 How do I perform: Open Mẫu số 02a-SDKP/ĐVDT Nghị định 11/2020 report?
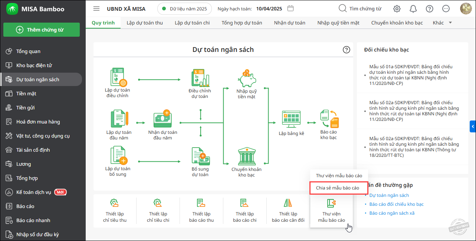point(414,111)
